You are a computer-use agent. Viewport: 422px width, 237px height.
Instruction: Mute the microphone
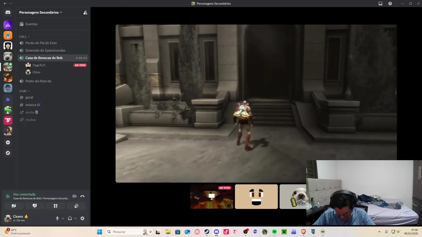(57, 218)
